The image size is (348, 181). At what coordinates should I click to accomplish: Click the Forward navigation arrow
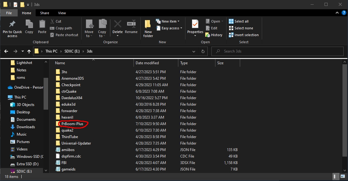(15, 51)
